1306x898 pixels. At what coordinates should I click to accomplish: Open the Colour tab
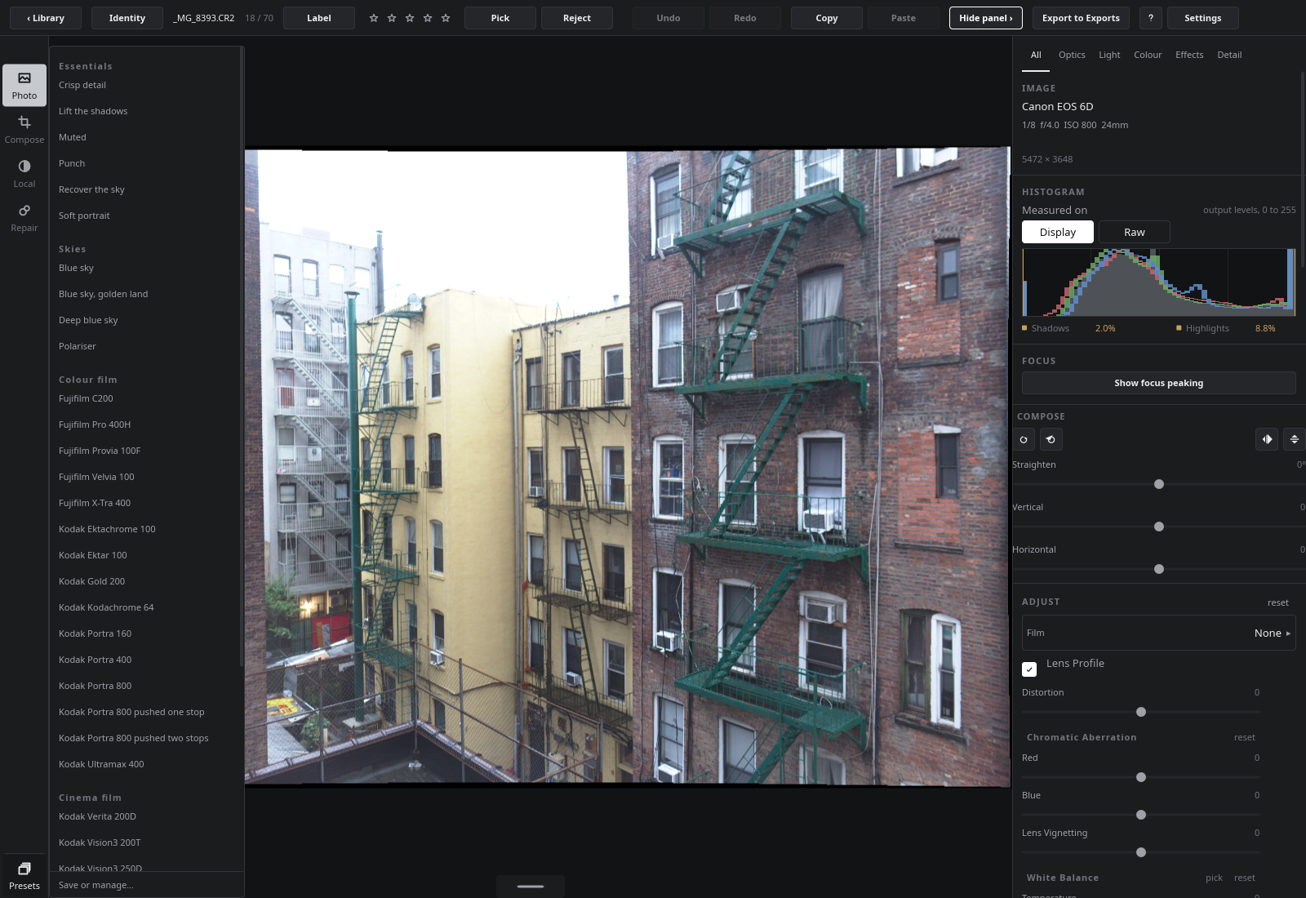tap(1148, 55)
